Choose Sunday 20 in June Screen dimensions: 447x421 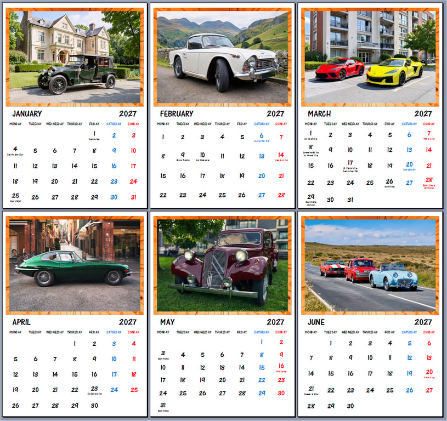[x=429, y=372]
